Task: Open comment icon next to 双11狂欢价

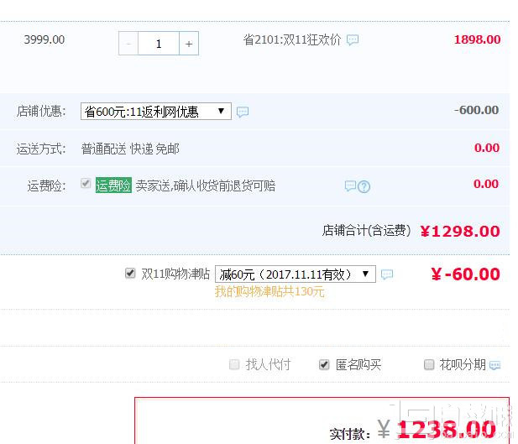Action: (x=353, y=40)
